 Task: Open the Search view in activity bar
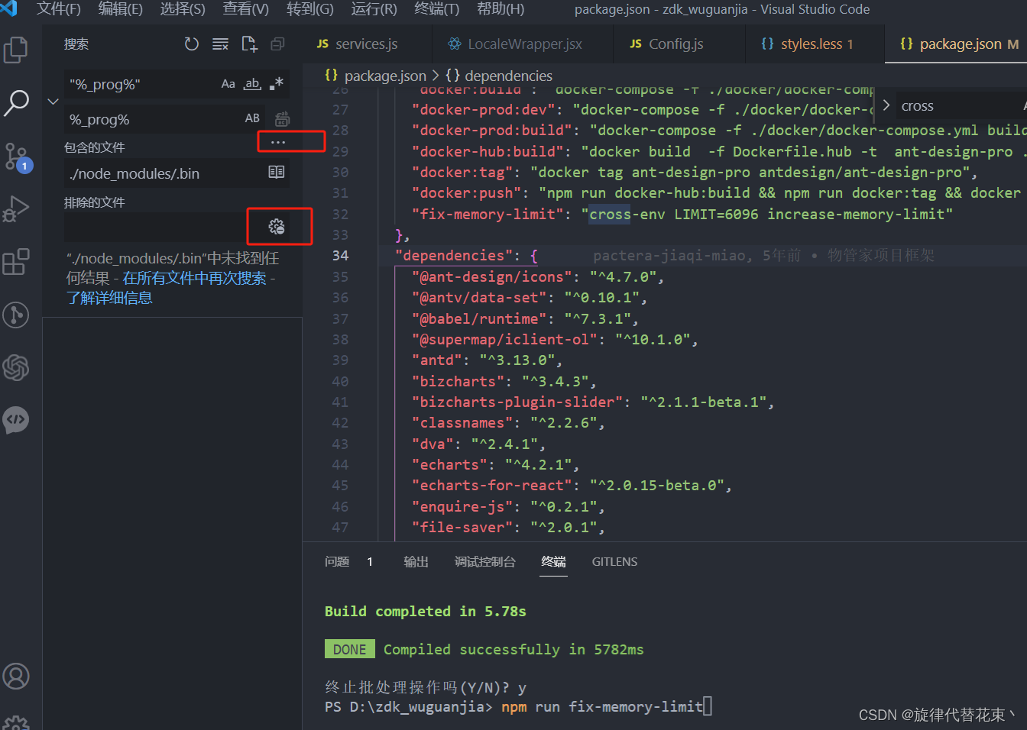pyautogui.click(x=16, y=102)
